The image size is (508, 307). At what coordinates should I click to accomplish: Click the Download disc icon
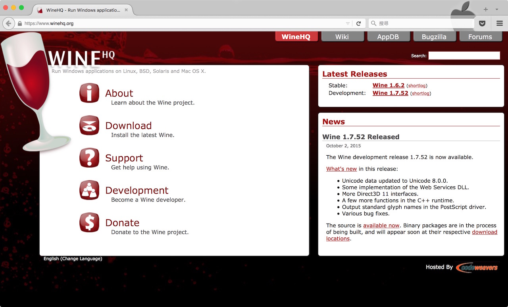pyautogui.click(x=89, y=126)
